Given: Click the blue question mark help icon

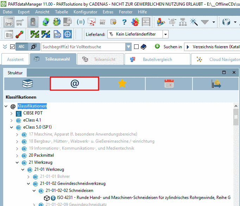Looking at the screenshot, I should click(124, 22).
